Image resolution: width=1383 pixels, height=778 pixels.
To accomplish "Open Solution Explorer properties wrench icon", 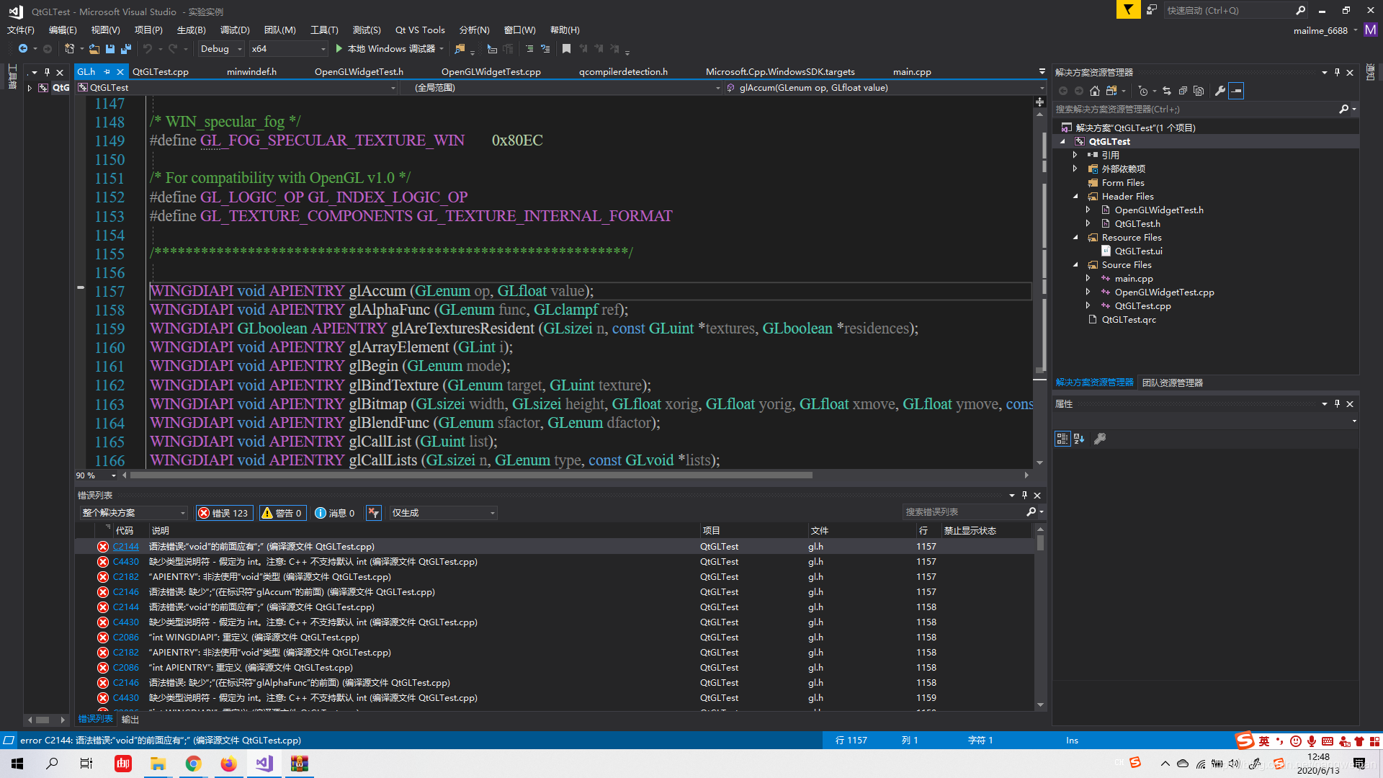I will coord(1220,91).
